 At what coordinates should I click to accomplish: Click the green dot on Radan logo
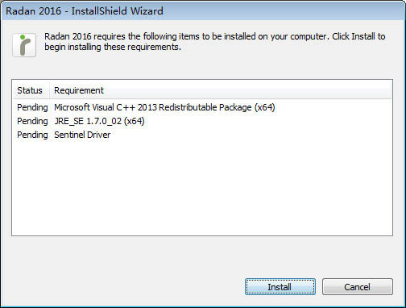[23, 37]
